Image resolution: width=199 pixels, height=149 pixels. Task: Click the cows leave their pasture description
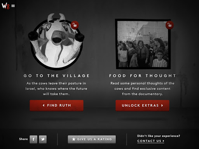(x=56, y=88)
